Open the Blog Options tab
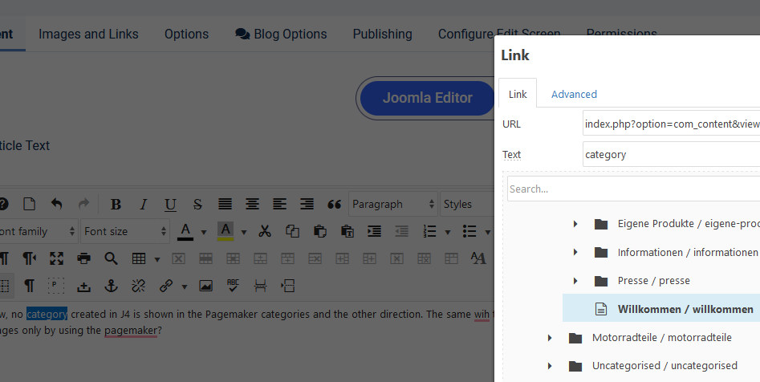This screenshot has width=760, height=382. (x=281, y=34)
